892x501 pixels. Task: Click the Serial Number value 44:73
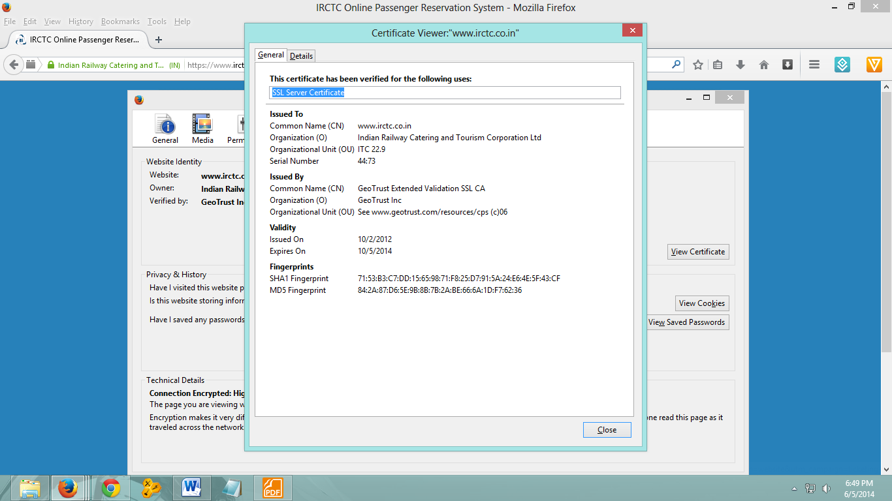point(366,161)
